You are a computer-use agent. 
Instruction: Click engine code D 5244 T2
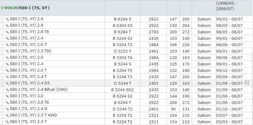(x=123, y=109)
